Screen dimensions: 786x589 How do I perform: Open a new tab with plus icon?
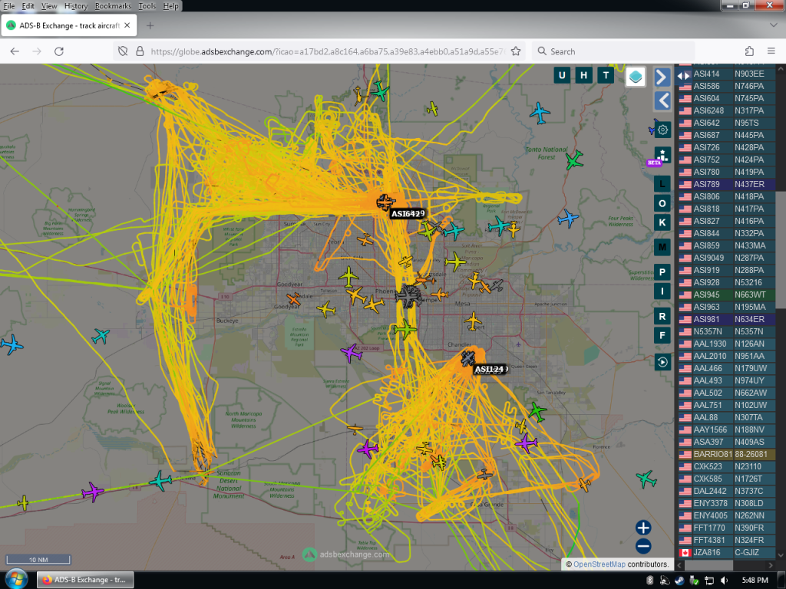[150, 25]
